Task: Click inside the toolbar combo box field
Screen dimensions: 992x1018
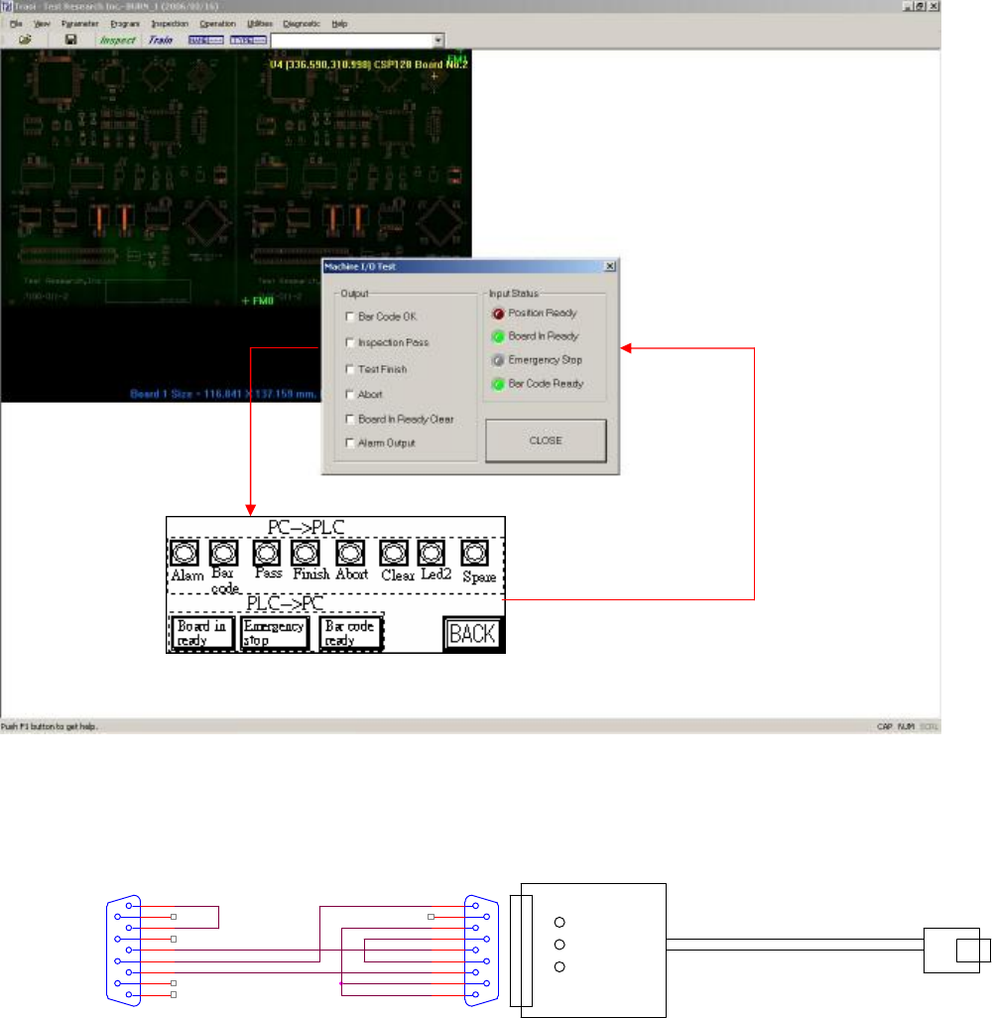Action: click(352, 41)
